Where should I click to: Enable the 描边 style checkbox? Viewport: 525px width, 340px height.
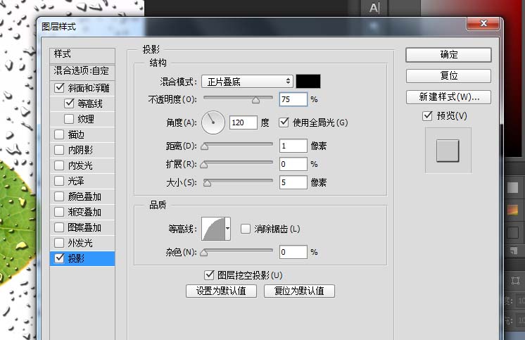pos(59,134)
